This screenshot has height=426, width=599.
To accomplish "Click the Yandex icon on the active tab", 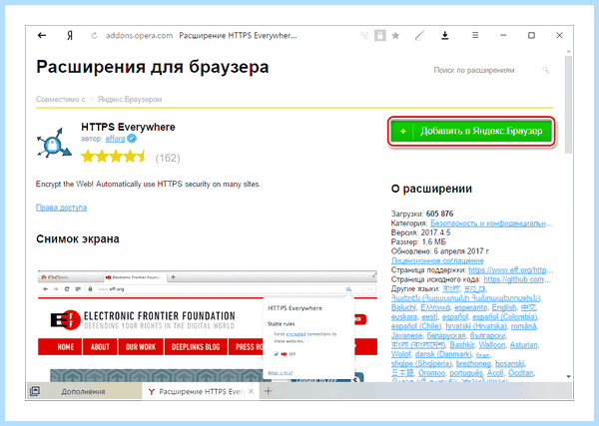I will pyautogui.click(x=152, y=392).
